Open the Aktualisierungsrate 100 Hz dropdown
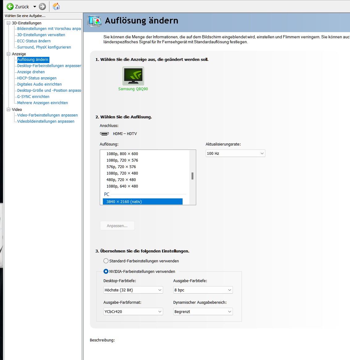 [235, 154]
